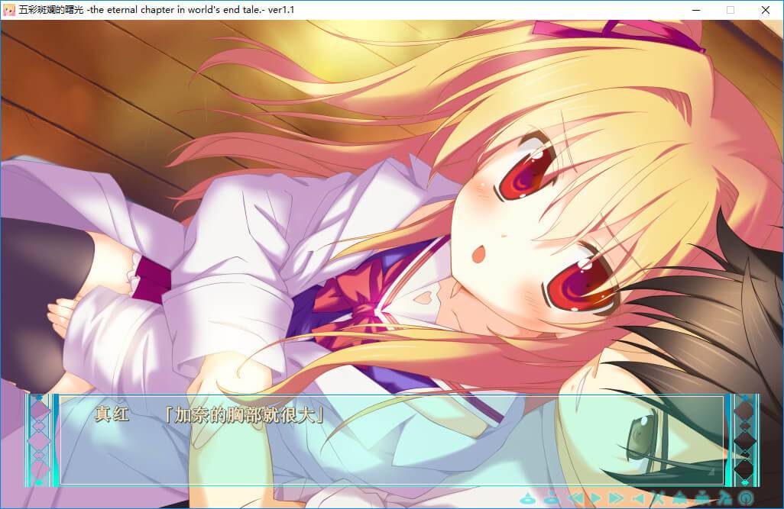Close the game window
The height and width of the screenshot is (509, 784).
pos(765,10)
